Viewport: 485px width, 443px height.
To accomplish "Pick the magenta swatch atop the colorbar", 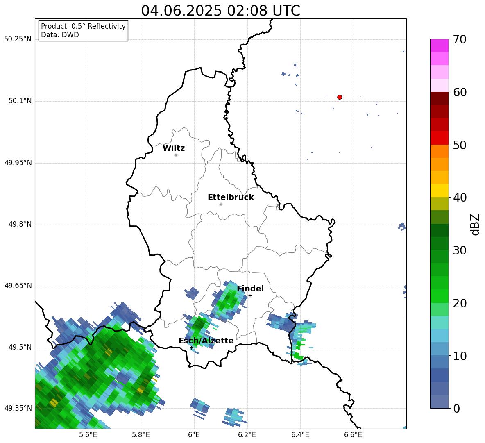I will pyautogui.click(x=439, y=45).
